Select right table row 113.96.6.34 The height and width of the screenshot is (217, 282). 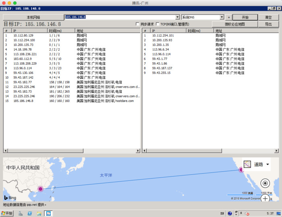click(x=210, y=49)
